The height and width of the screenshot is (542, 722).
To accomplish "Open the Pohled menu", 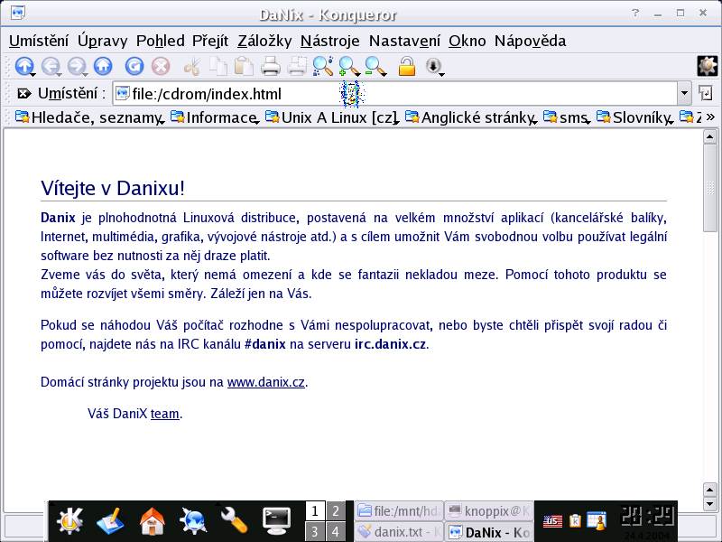I will [161, 41].
